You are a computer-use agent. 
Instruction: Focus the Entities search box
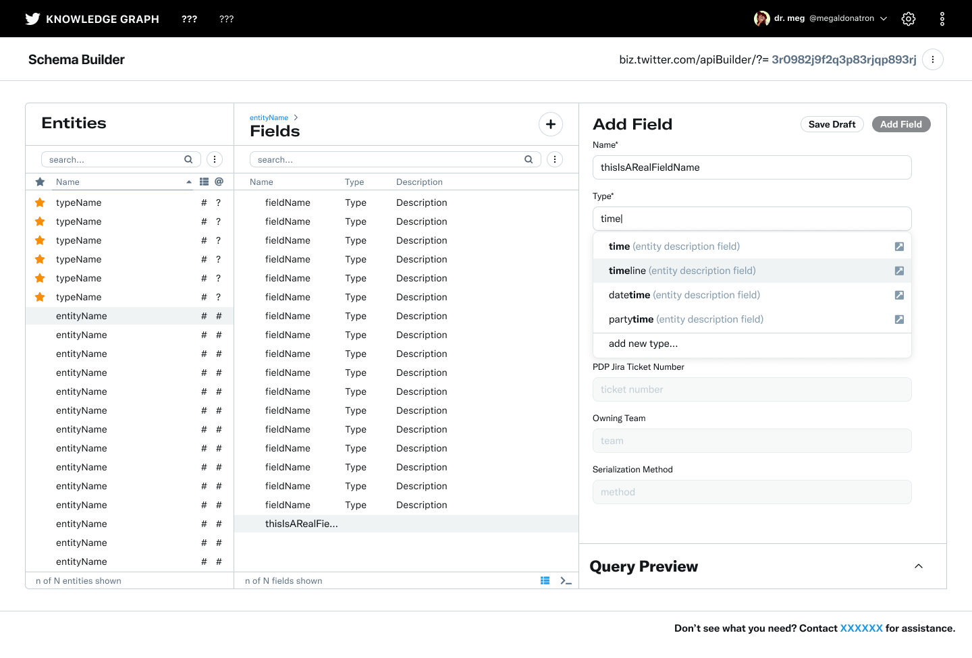pyautogui.click(x=121, y=159)
